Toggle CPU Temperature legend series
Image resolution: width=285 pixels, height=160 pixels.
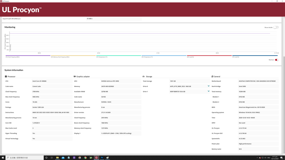pos(119,56)
